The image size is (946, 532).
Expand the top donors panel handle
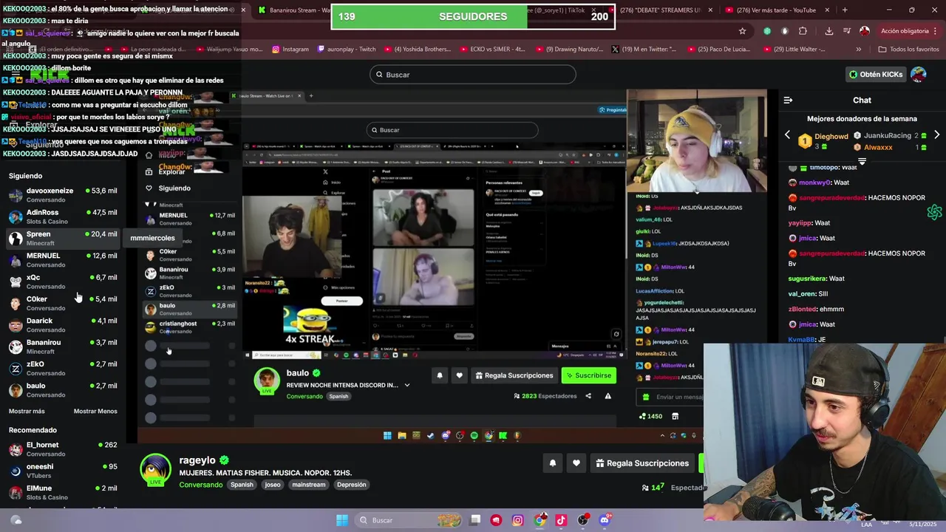[x=862, y=160]
